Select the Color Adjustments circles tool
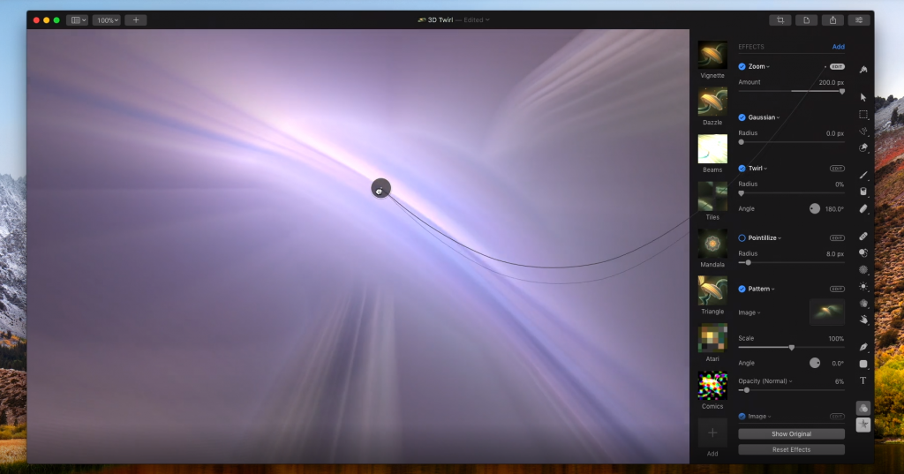The width and height of the screenshot is (904, 474). (x=863, y=303)
